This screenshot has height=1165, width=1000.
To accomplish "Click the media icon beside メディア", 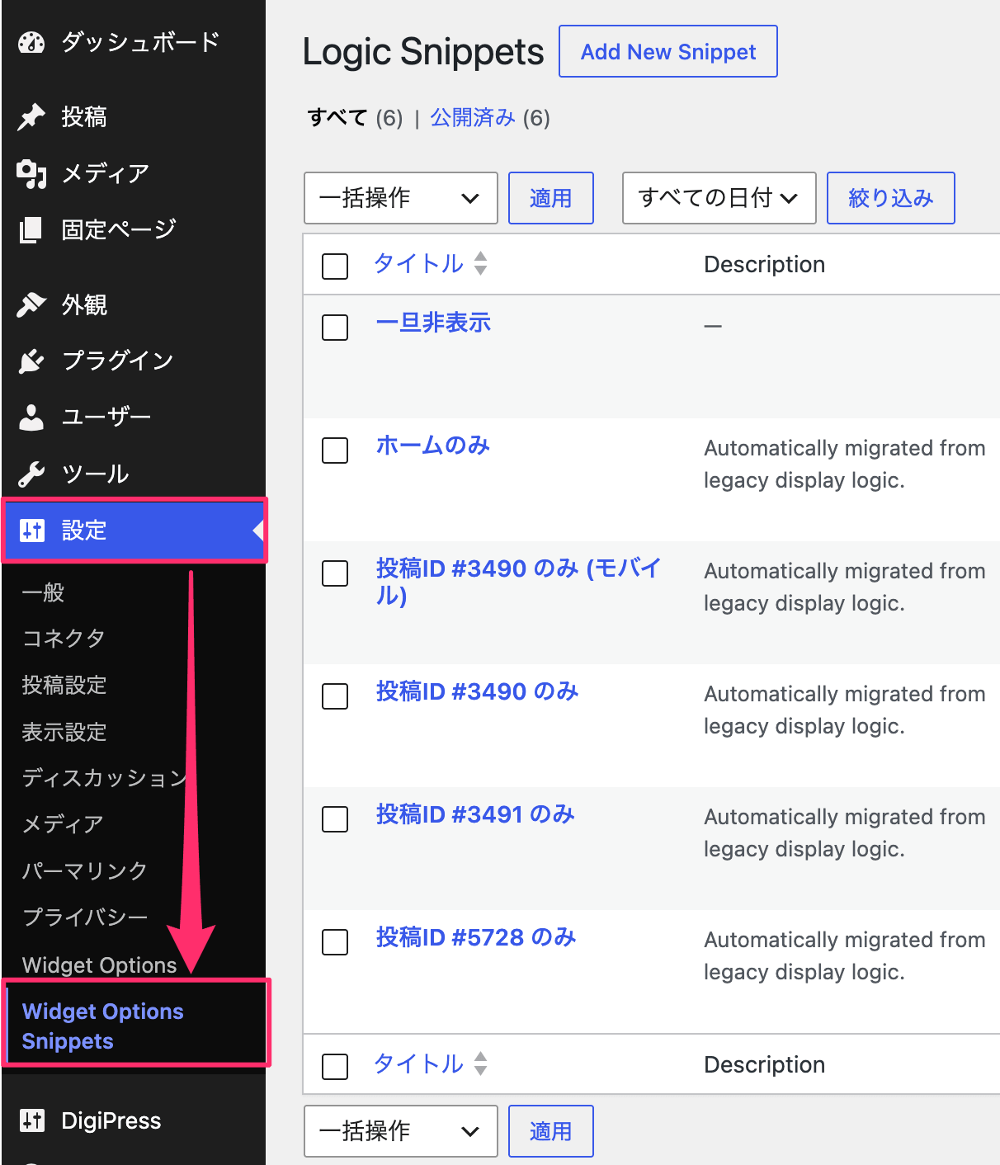I will click(x=31, y=174).
